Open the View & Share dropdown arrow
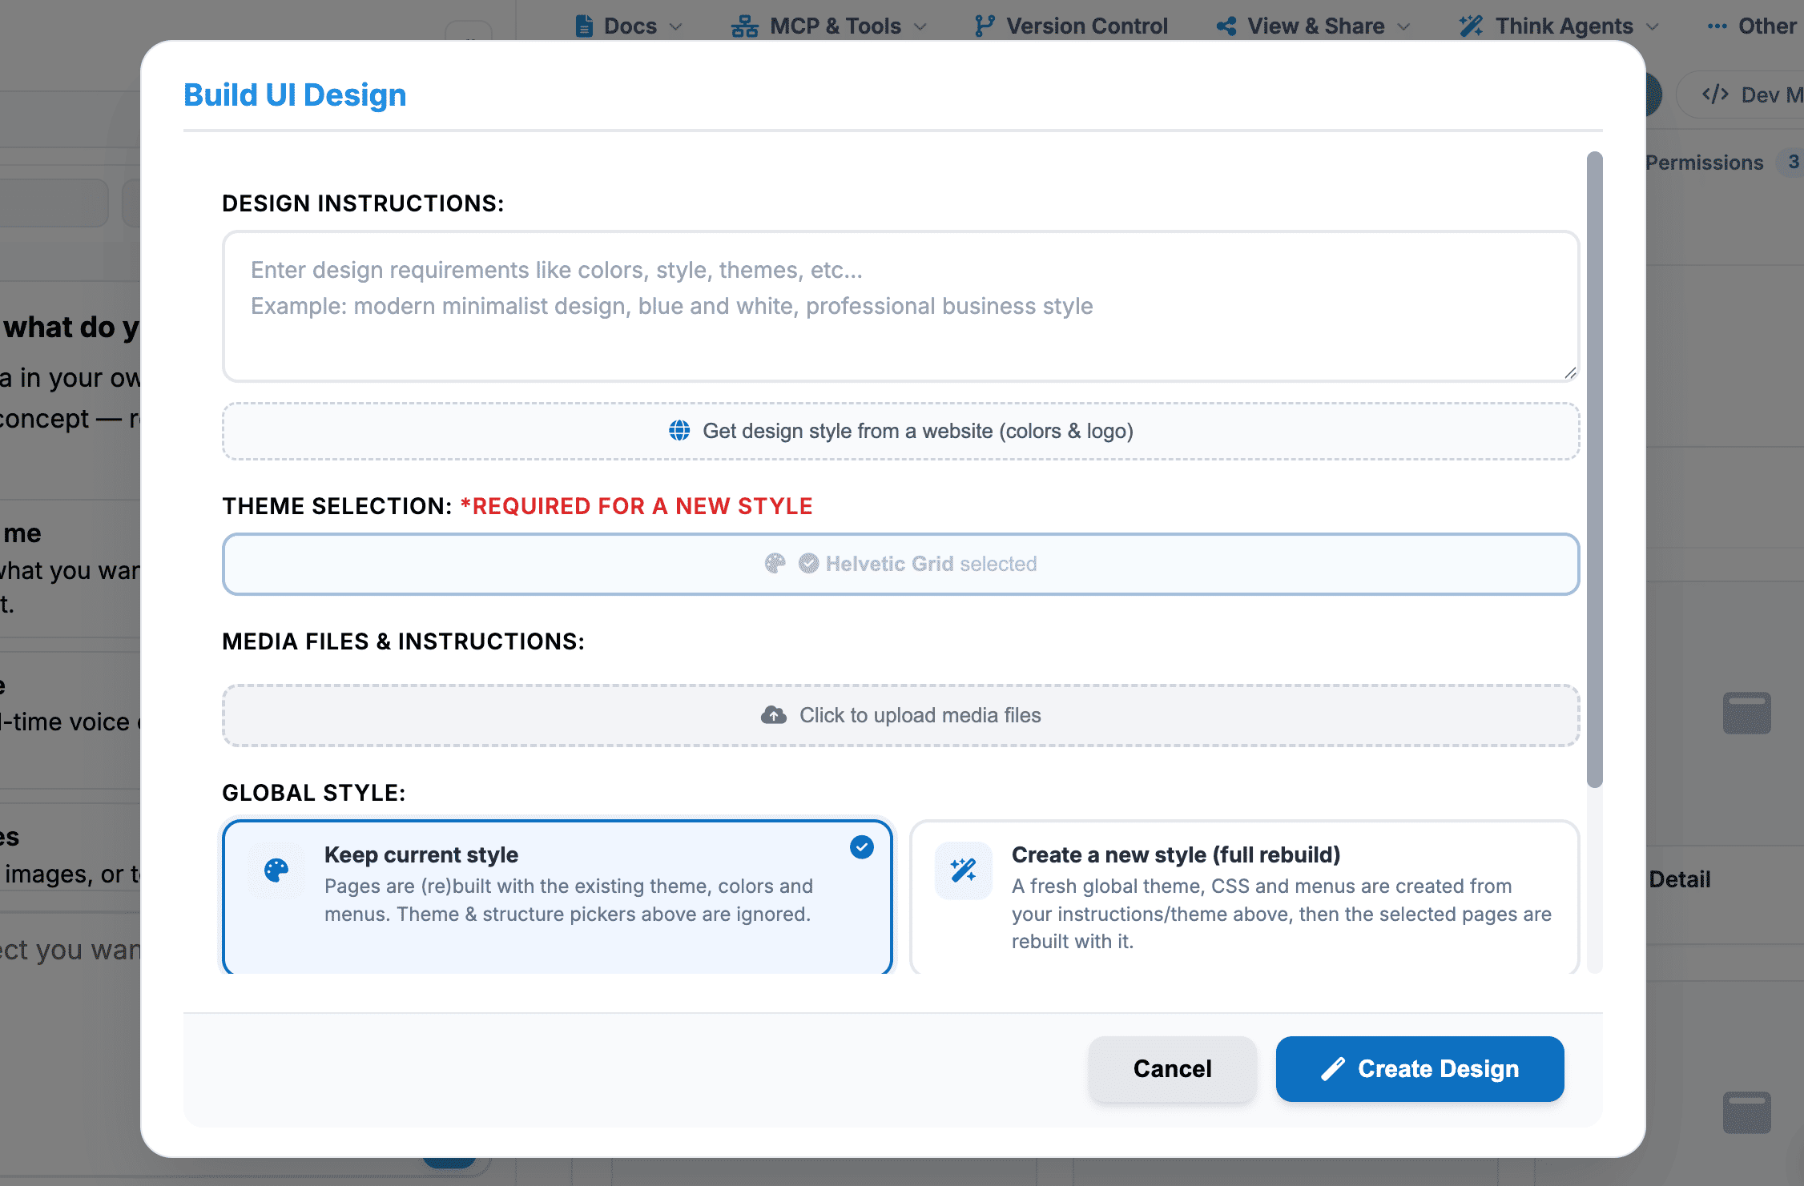 click(1403, 27)
